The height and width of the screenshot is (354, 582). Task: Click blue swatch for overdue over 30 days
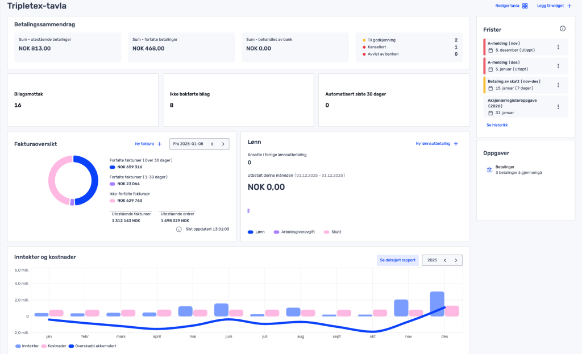(x=112, y=167)
